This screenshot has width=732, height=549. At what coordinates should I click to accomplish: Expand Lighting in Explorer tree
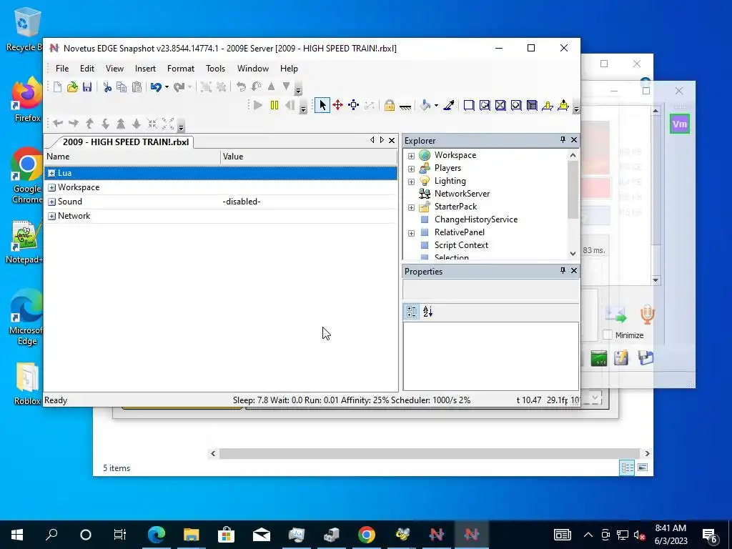click(411, 182)
